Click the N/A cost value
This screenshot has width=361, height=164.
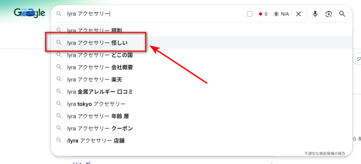tap(285, 14)
